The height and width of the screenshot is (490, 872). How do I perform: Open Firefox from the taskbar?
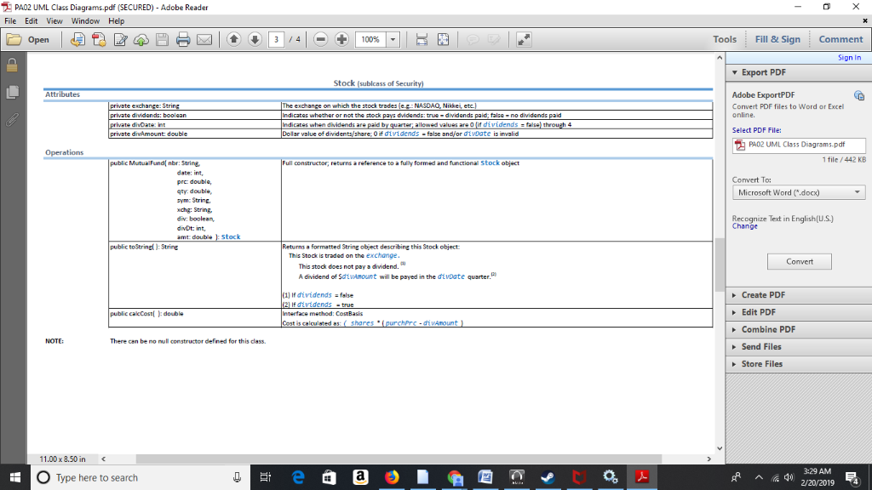(391, 477)
